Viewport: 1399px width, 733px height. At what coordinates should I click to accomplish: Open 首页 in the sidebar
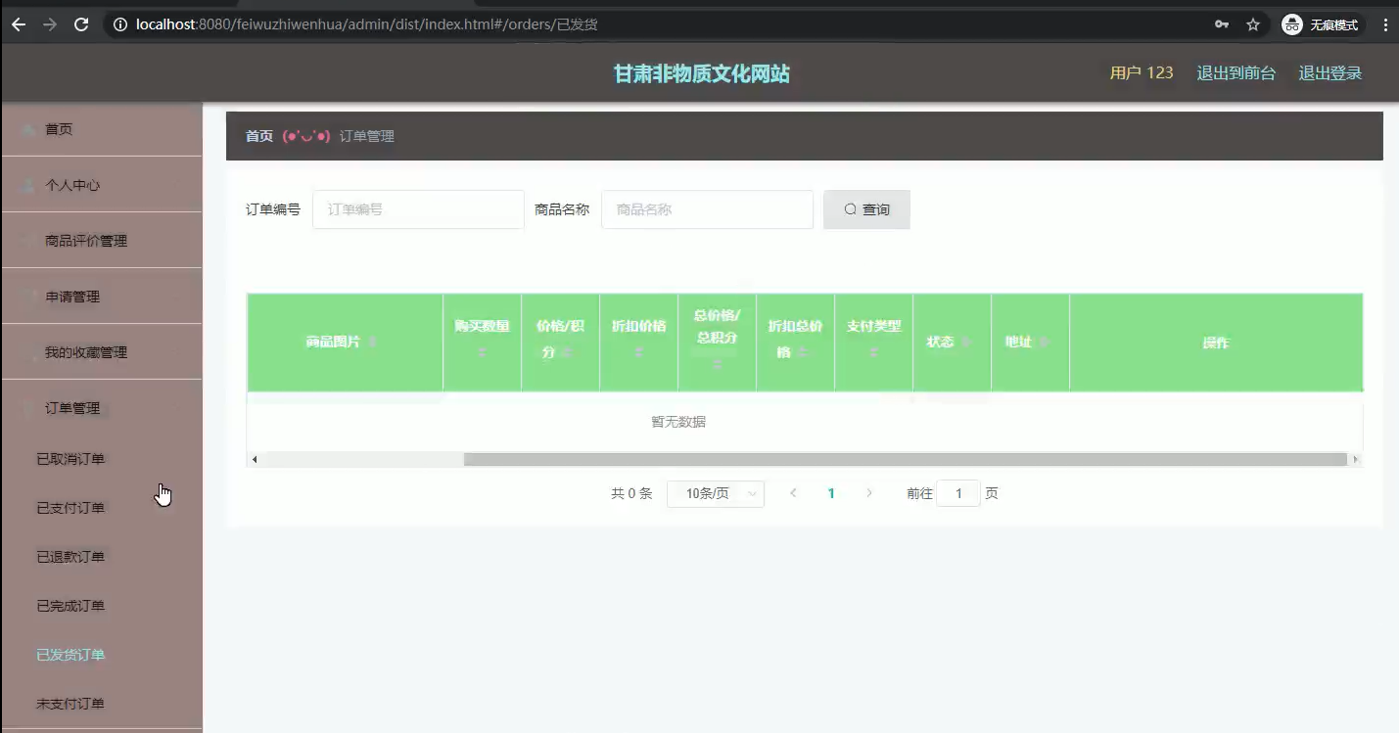pyautogui.click(x=102, y=129)
